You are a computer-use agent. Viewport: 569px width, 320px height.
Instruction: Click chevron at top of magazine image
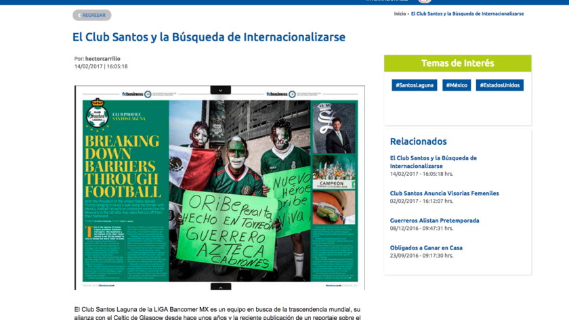pos(220,90)
